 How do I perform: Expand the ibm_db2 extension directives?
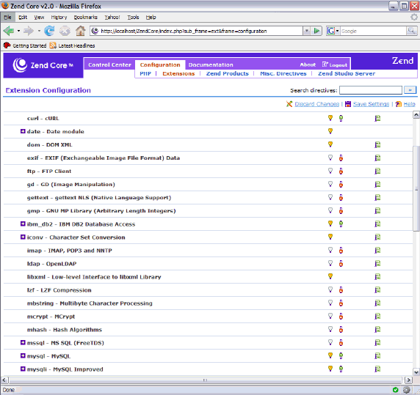[x=23, y=224]
